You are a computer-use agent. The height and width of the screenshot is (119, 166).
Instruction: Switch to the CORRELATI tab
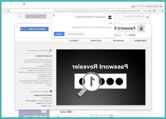tap(74, 41)
